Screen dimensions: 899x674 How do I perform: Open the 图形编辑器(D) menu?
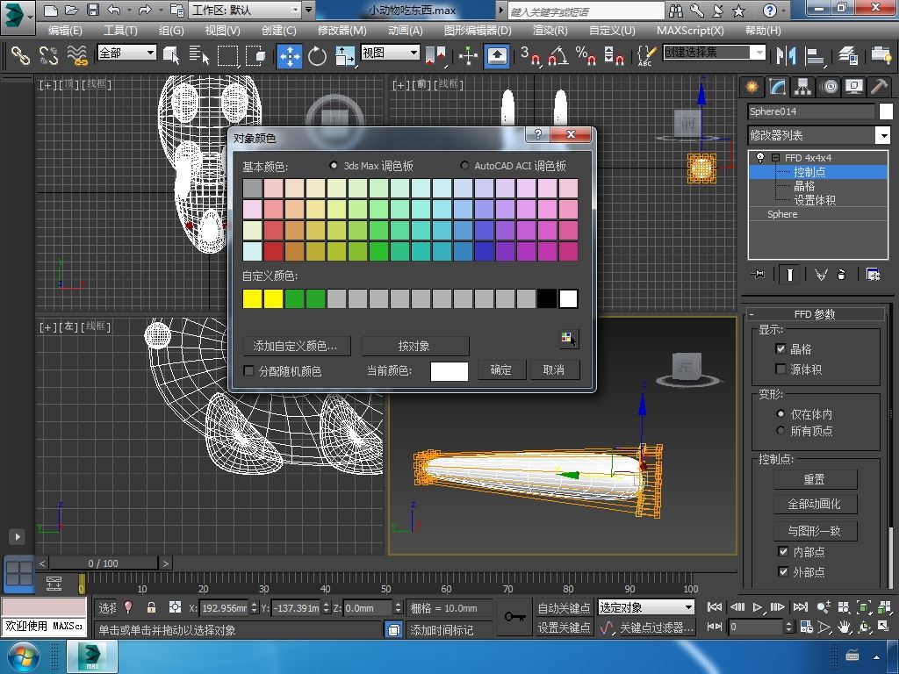[478, 31]
